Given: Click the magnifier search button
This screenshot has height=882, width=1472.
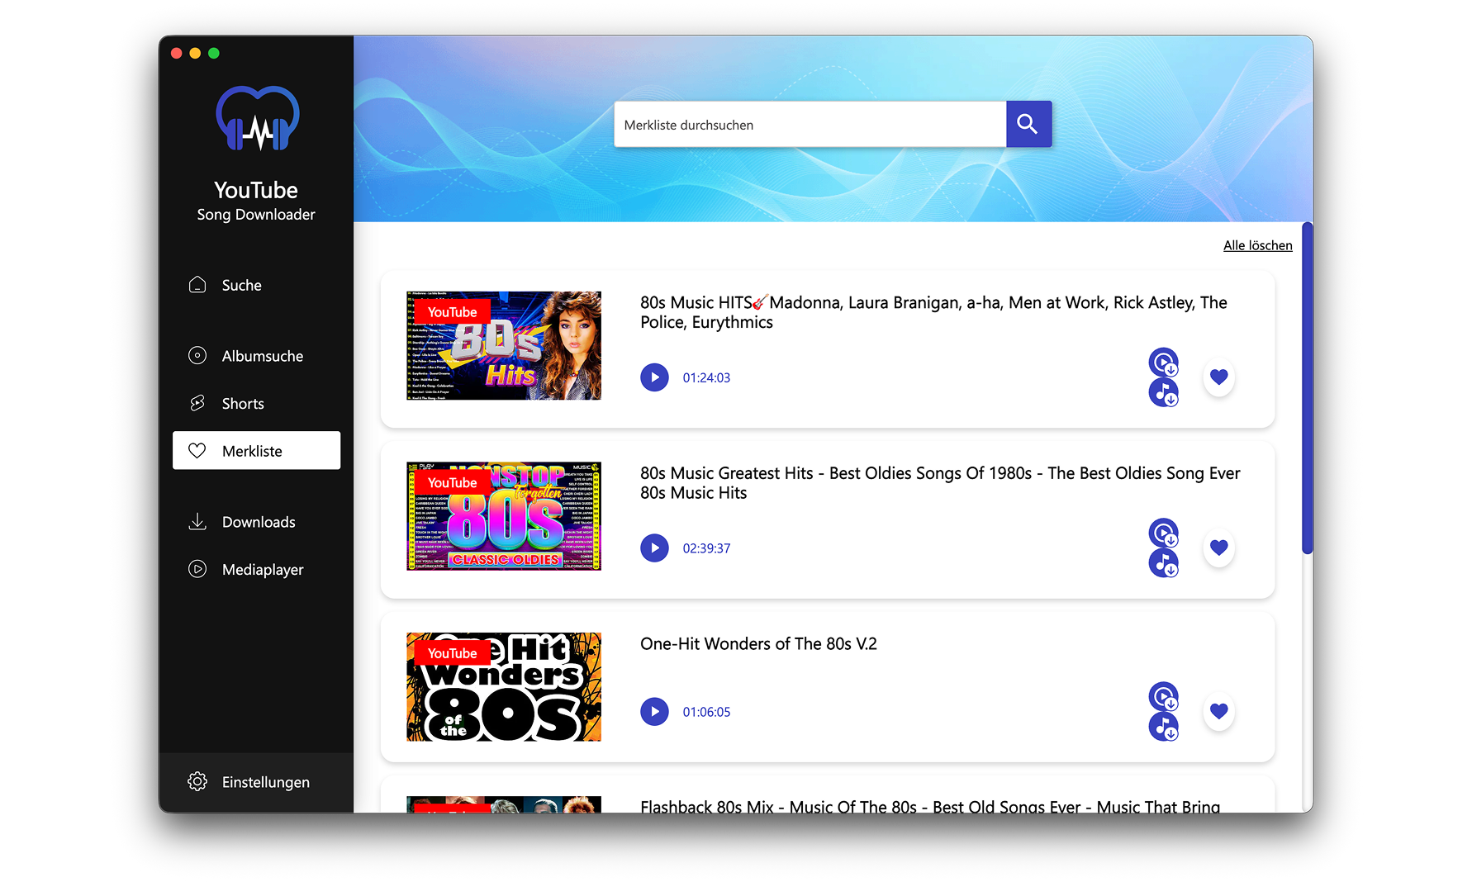Looking at the screenshot, I should point(1028,124).
